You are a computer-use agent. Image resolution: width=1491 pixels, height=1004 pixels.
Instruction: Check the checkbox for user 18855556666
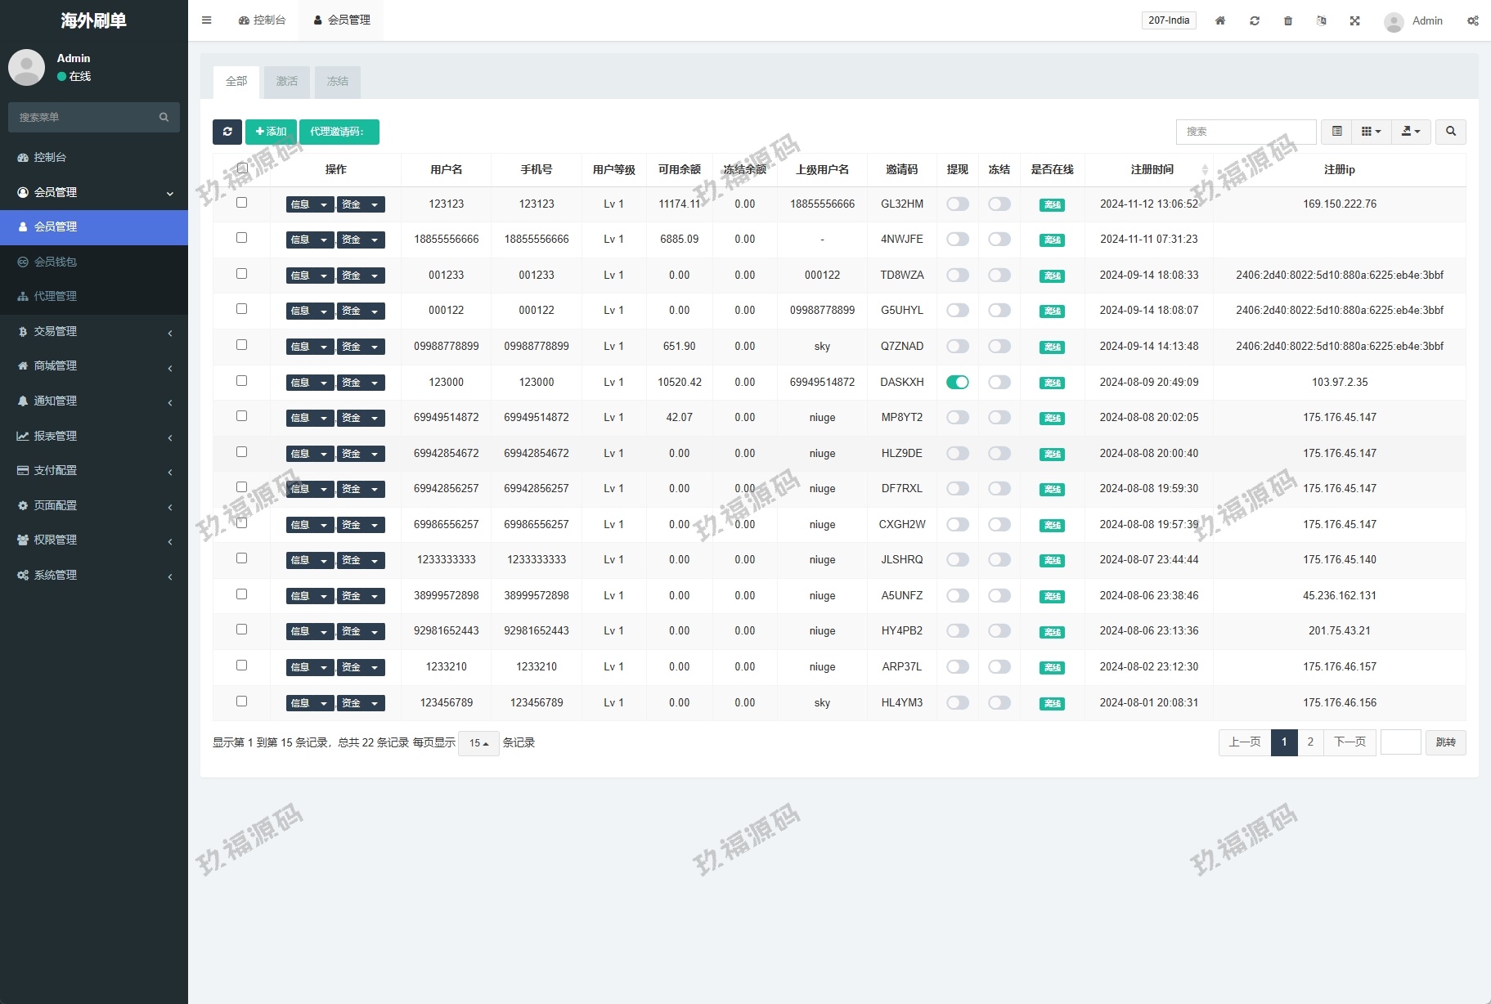241,238
